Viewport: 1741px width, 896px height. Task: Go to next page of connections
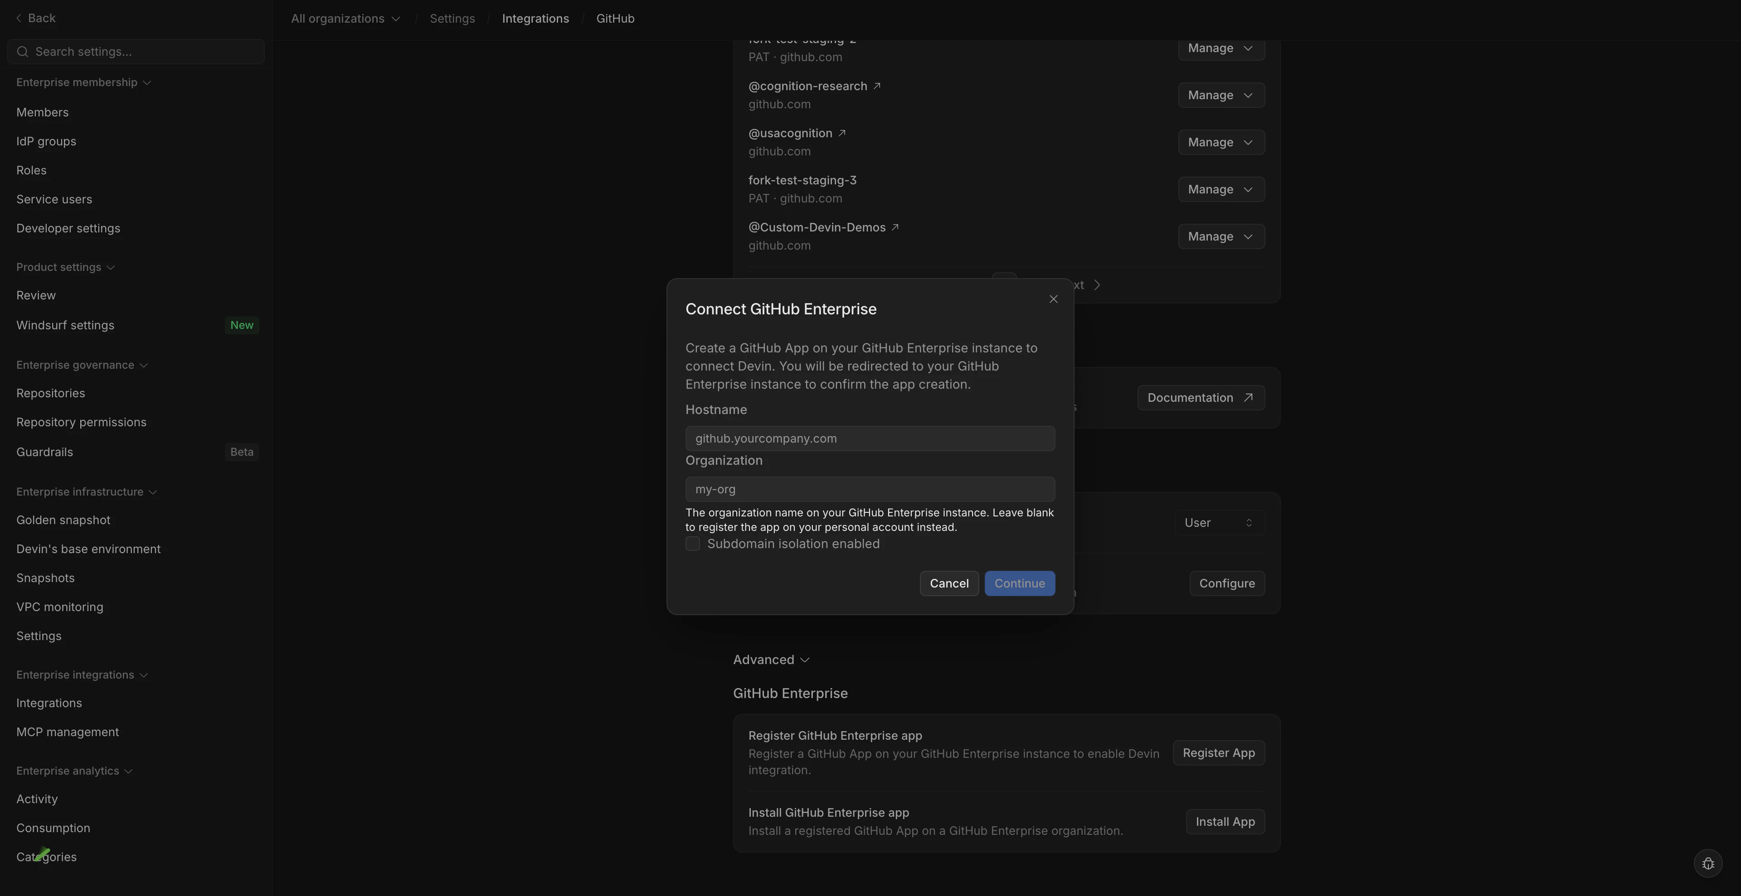[x=1088, y=285]
